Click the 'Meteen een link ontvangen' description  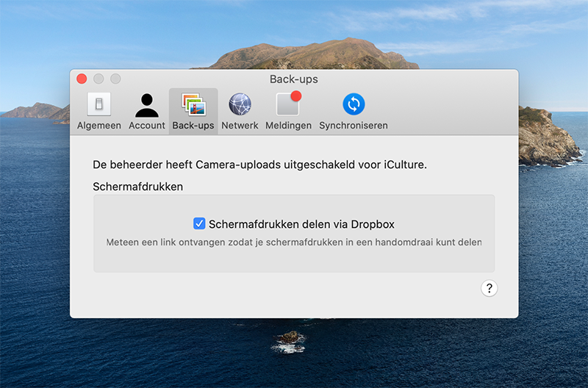tap(293, 242)
